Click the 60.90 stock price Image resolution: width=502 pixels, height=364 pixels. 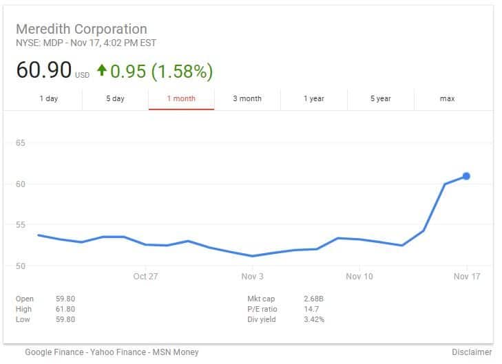[x=44, y=69]
